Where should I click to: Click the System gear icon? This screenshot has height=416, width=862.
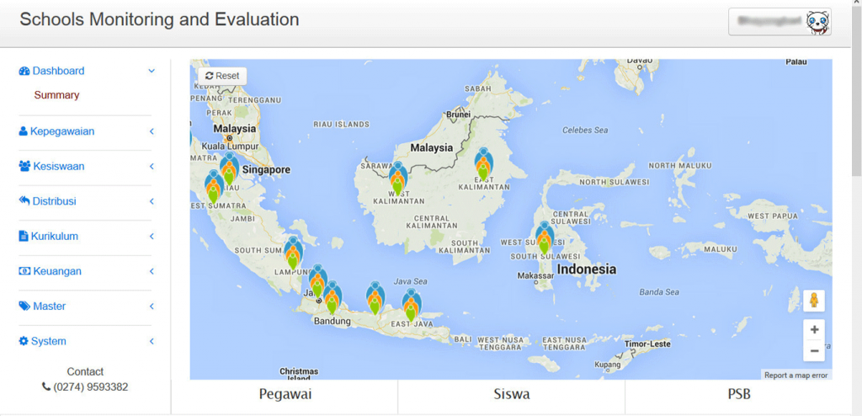tap(23, 341)
